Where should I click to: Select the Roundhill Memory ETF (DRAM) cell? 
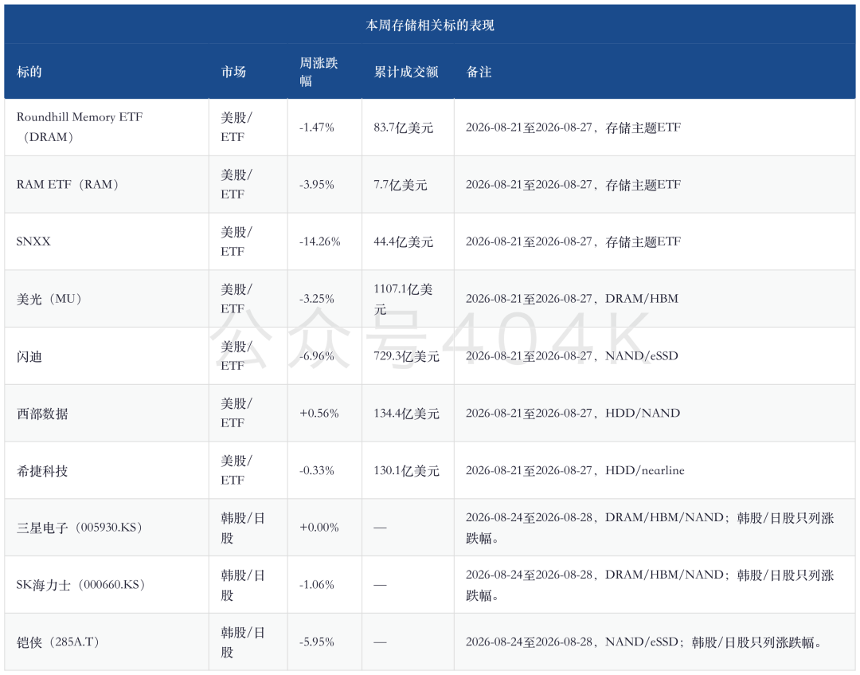pyautogui.click(x=107, y=128)
